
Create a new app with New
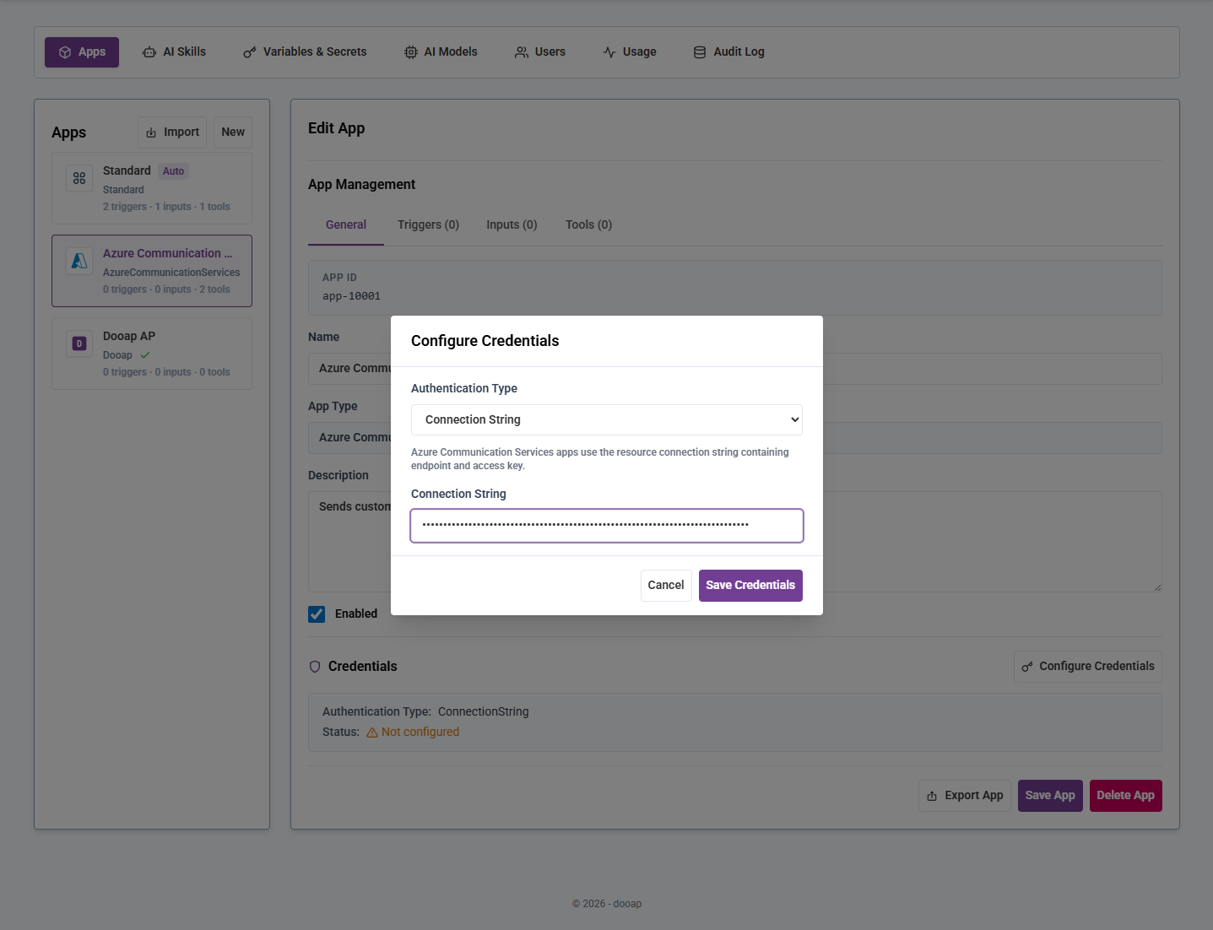(233, 132)
